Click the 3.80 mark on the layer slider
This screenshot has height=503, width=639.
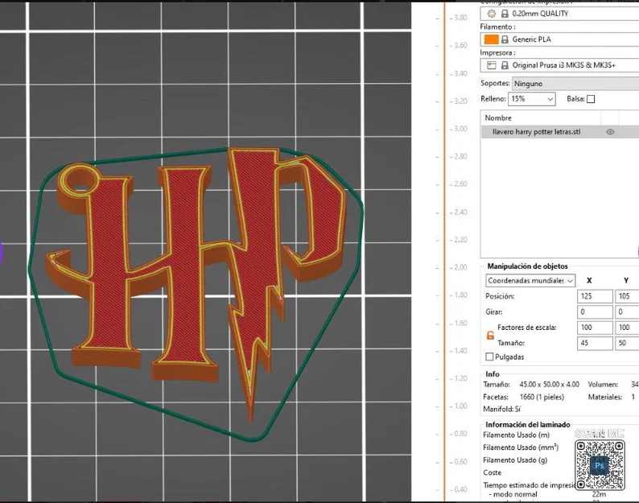460,18
